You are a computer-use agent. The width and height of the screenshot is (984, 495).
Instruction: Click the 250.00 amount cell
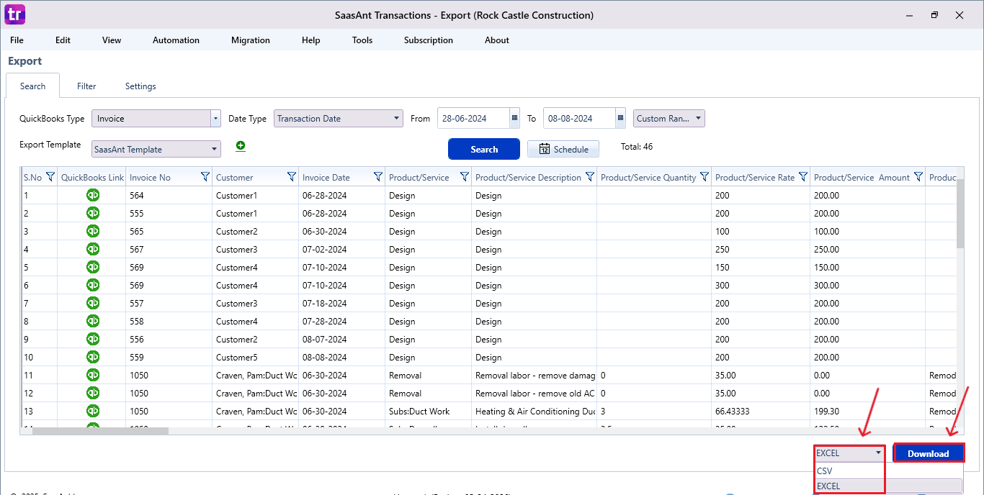[868, 250]
